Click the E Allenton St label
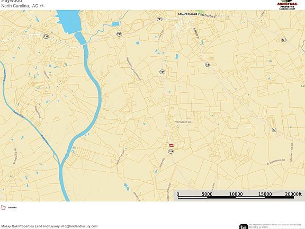This screenshot has height=229, width=305. click(x=207, y=15)
